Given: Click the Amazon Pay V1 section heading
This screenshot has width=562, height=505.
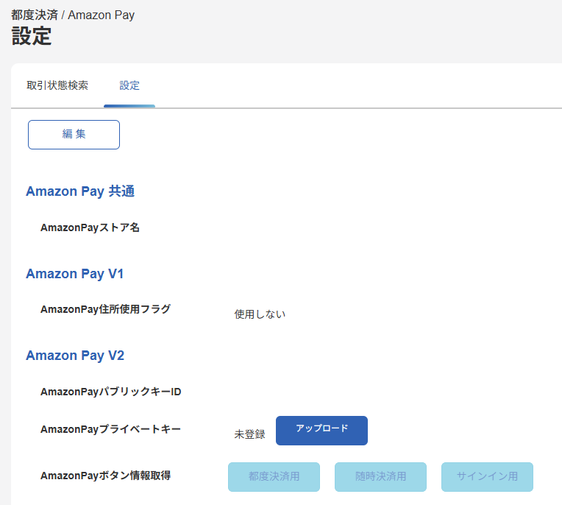Looking at the screenshot, I should (x=74, y=274).
